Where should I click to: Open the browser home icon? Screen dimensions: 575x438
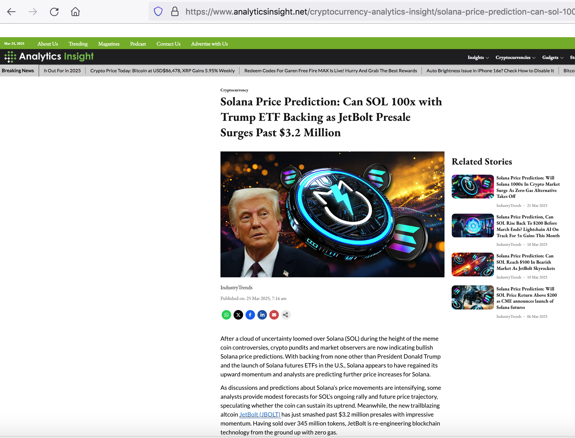pyautogui.click(x=75, y=12)
